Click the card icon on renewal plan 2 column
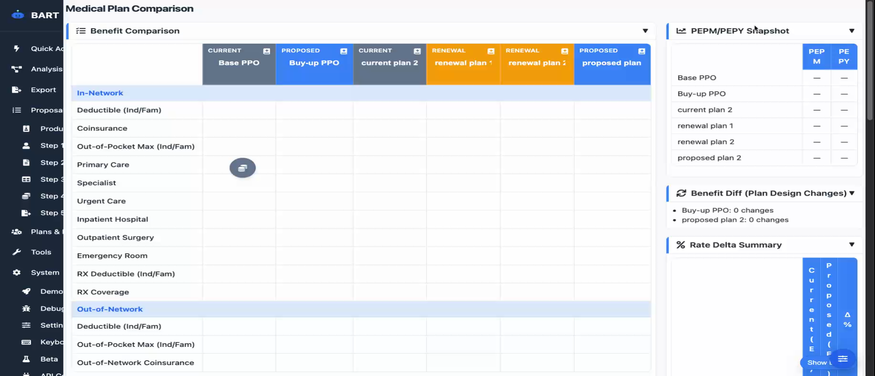This screenshot has width=875, height=376. [x=565, y=51]
